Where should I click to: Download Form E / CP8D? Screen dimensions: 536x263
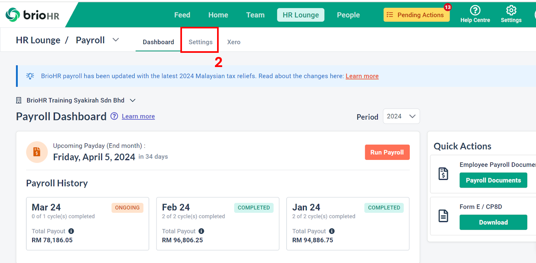click(493, 222)
